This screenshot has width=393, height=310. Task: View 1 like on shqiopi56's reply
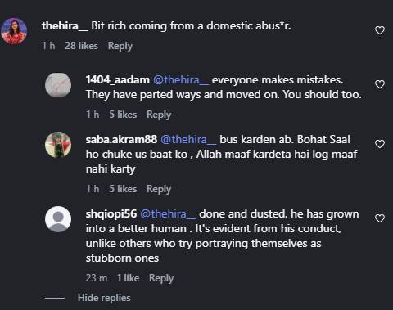tap(129, 278)
